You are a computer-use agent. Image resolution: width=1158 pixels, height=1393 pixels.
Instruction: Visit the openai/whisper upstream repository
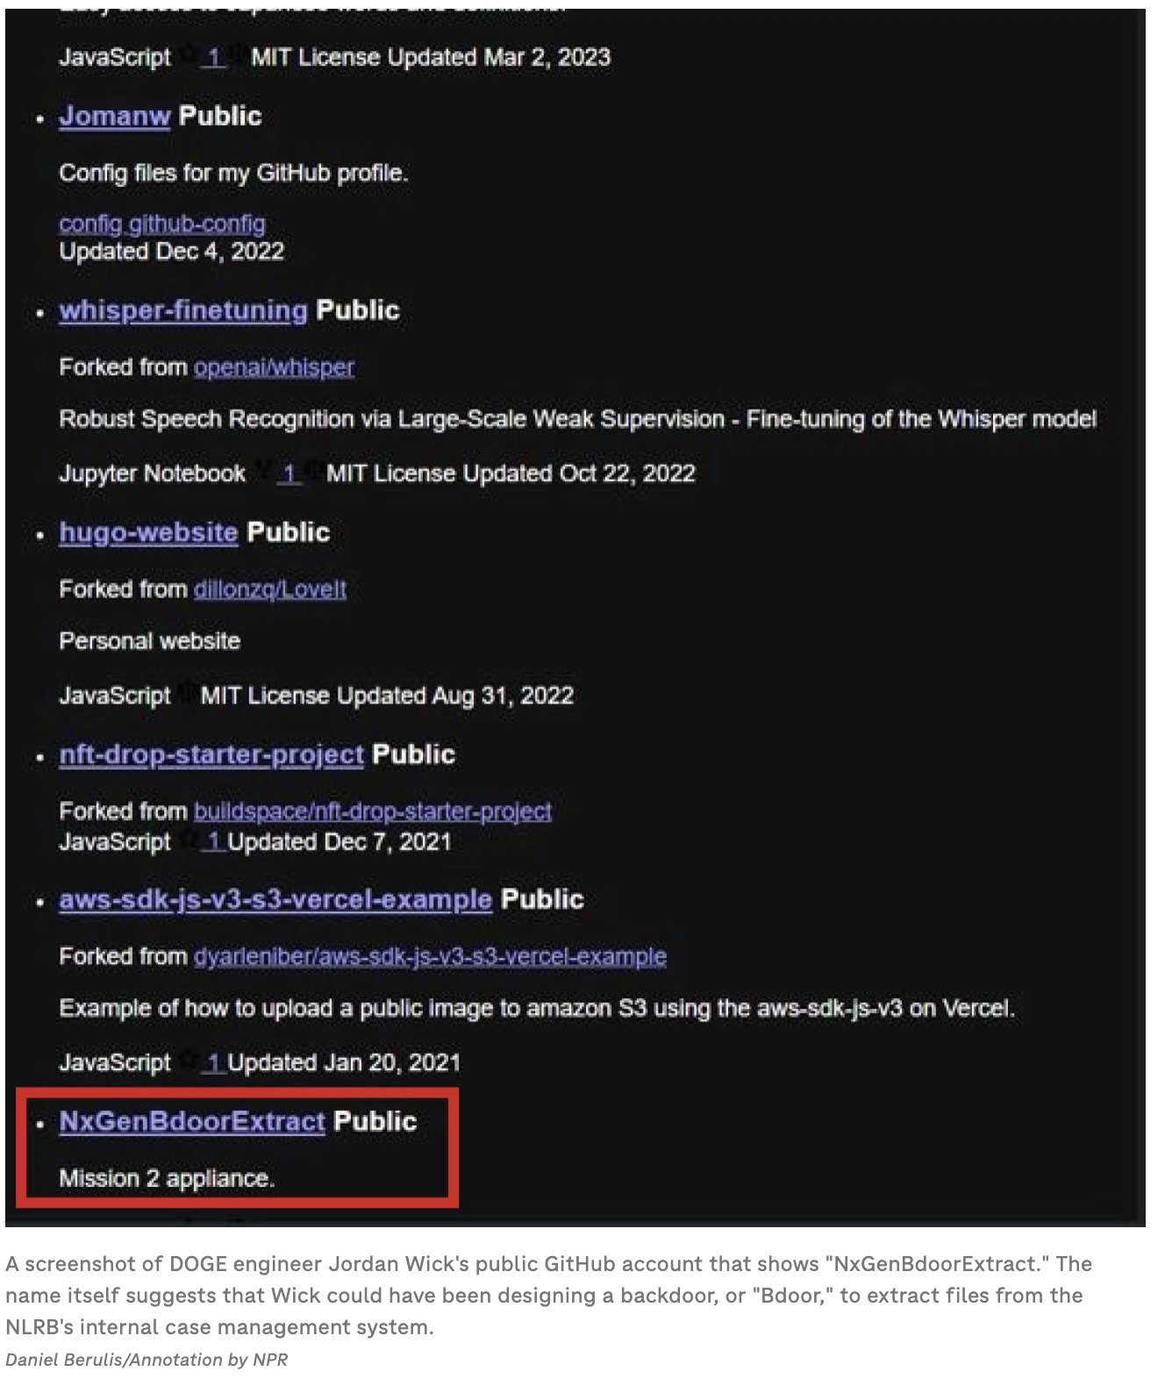[274, 367]
